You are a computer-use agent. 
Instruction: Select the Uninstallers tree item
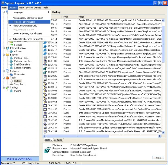tap(20, 74)
